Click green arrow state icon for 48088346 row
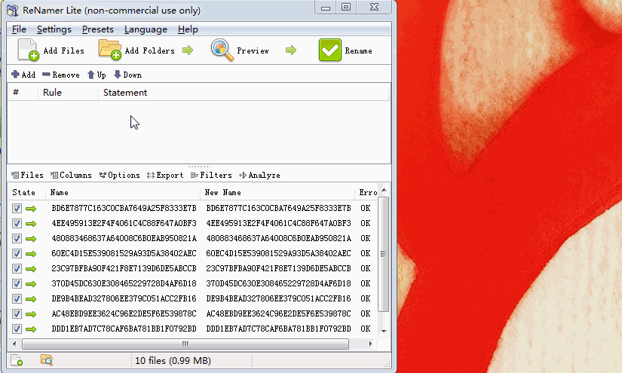Image resolution: width=622 pixels, height=373 pixels. 31,239
